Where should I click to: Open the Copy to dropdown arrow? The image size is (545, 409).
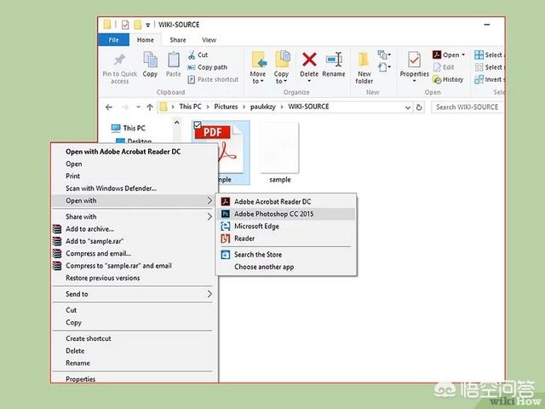click(x=285, y=82)
